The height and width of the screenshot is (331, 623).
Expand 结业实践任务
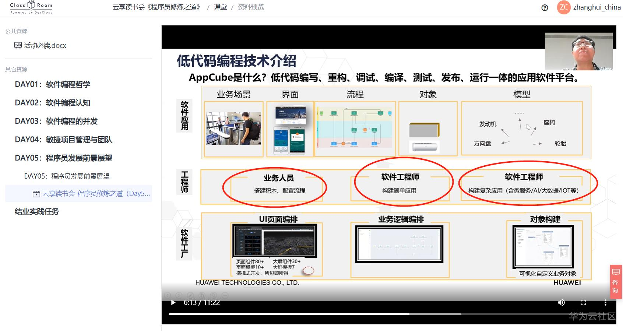(37, 211)
